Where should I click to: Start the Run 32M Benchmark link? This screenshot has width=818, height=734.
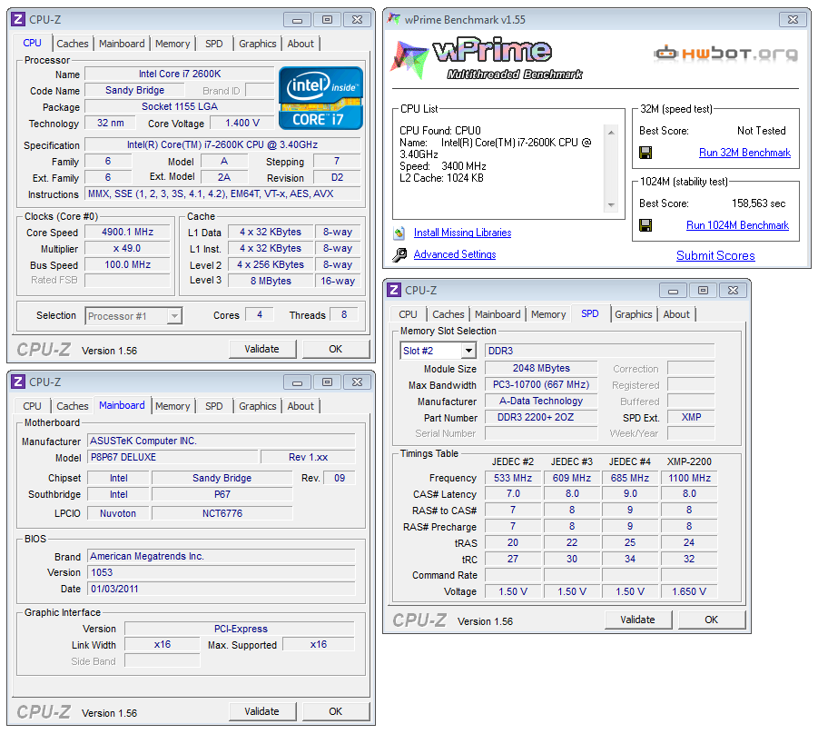[744, 153]
